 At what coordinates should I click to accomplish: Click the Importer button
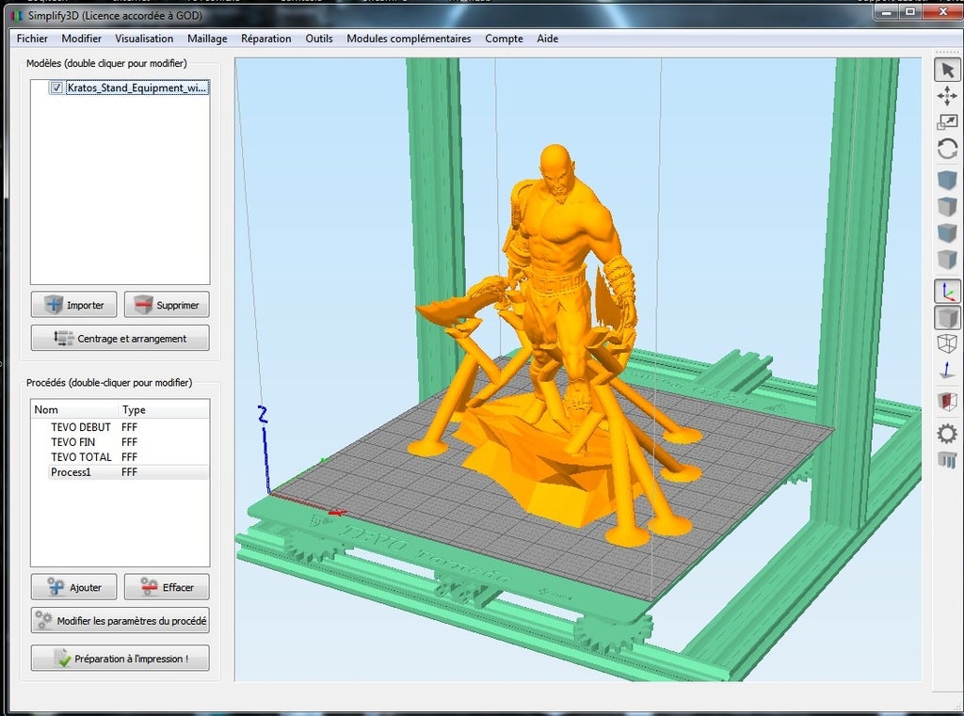(73, 305)
